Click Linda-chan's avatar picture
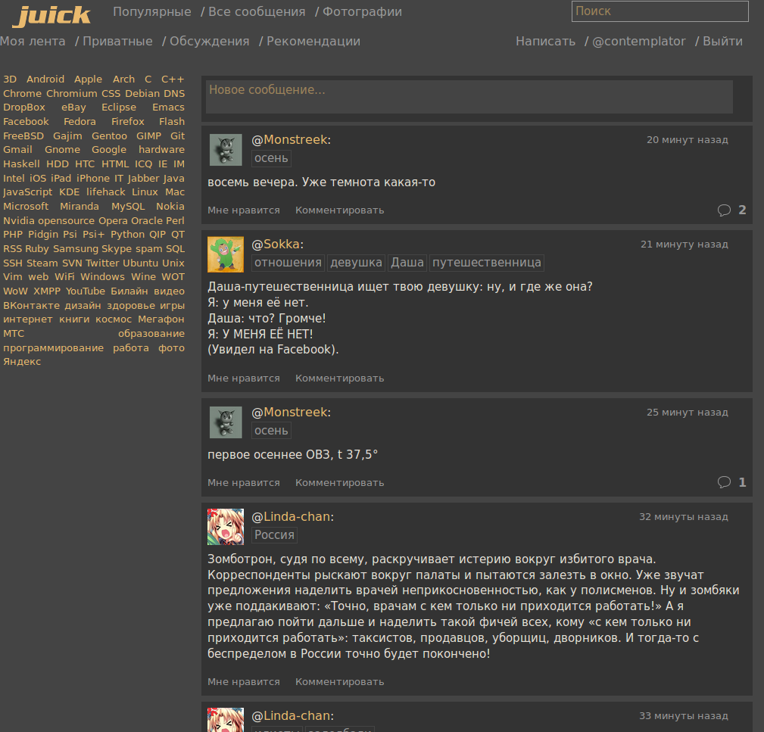Viewport: 764px width, 732px height. [225, 526]
